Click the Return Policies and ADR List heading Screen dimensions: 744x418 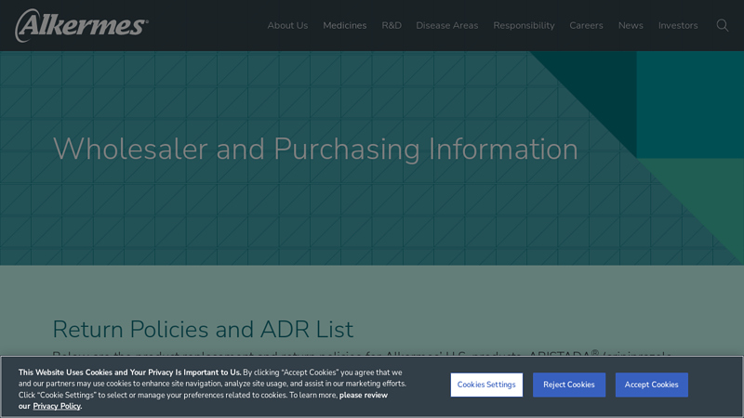click(x=203, y=329)
